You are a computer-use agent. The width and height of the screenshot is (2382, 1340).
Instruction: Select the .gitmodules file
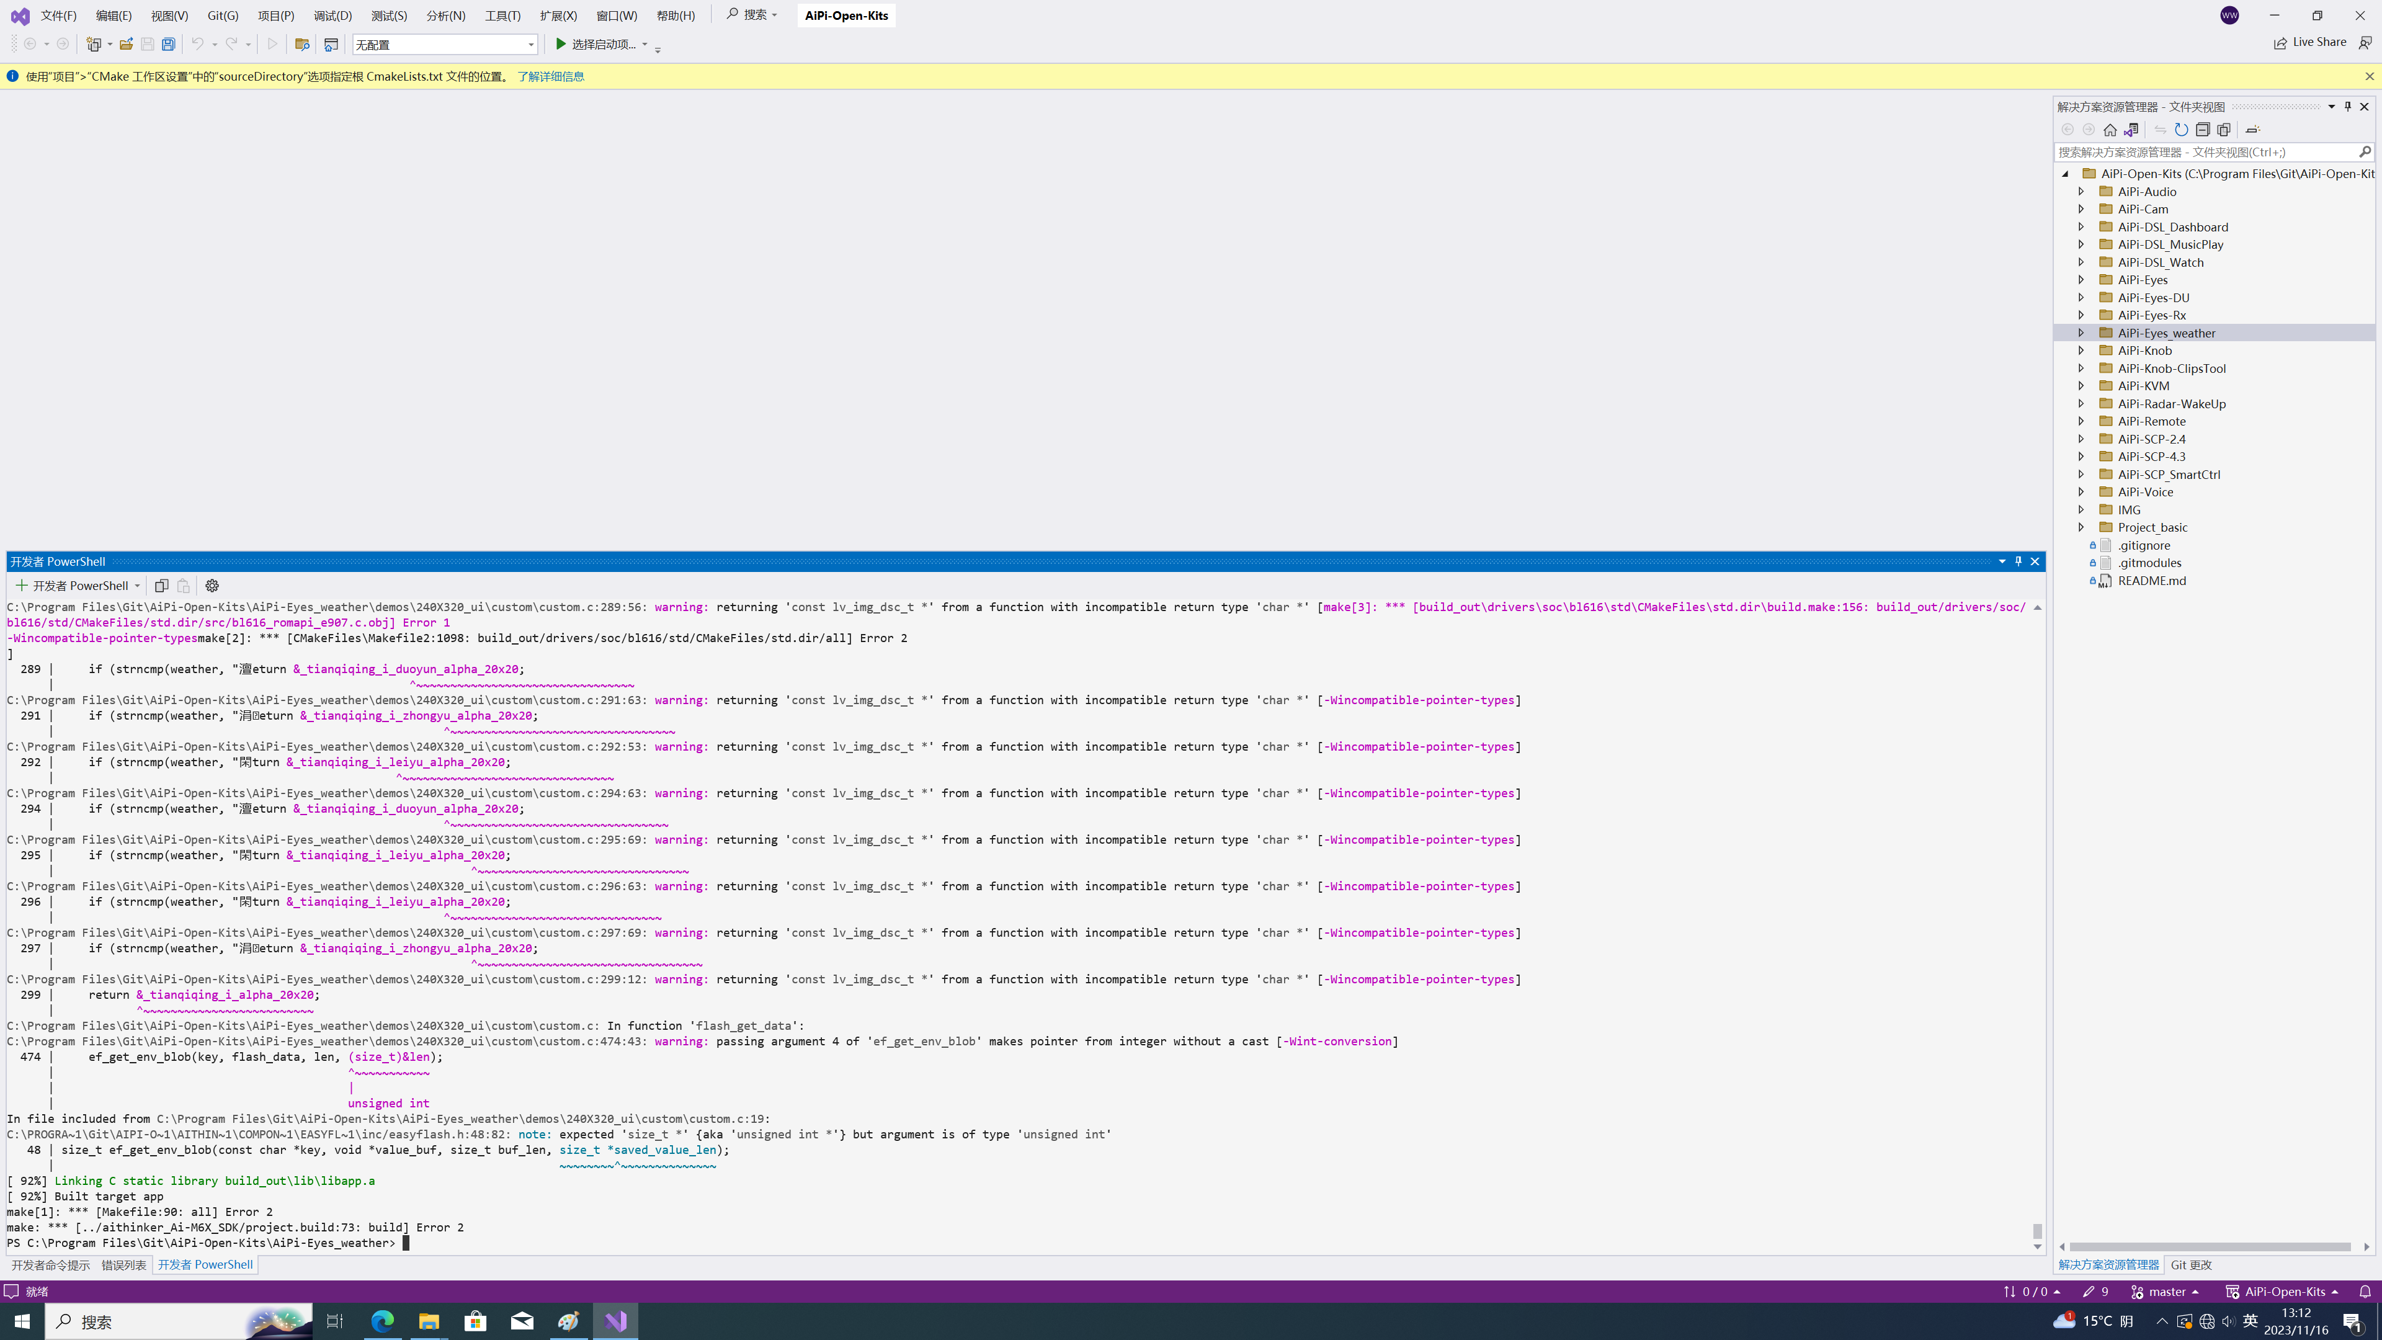click(x=2149, y=563)
